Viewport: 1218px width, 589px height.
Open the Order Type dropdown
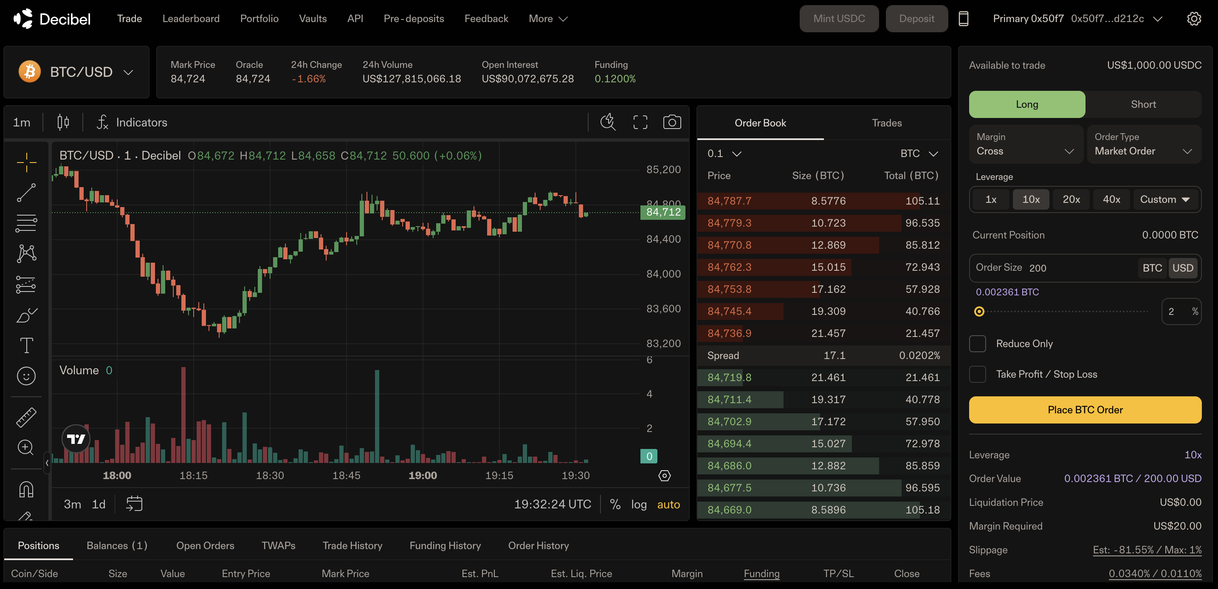coord(1143,145)
